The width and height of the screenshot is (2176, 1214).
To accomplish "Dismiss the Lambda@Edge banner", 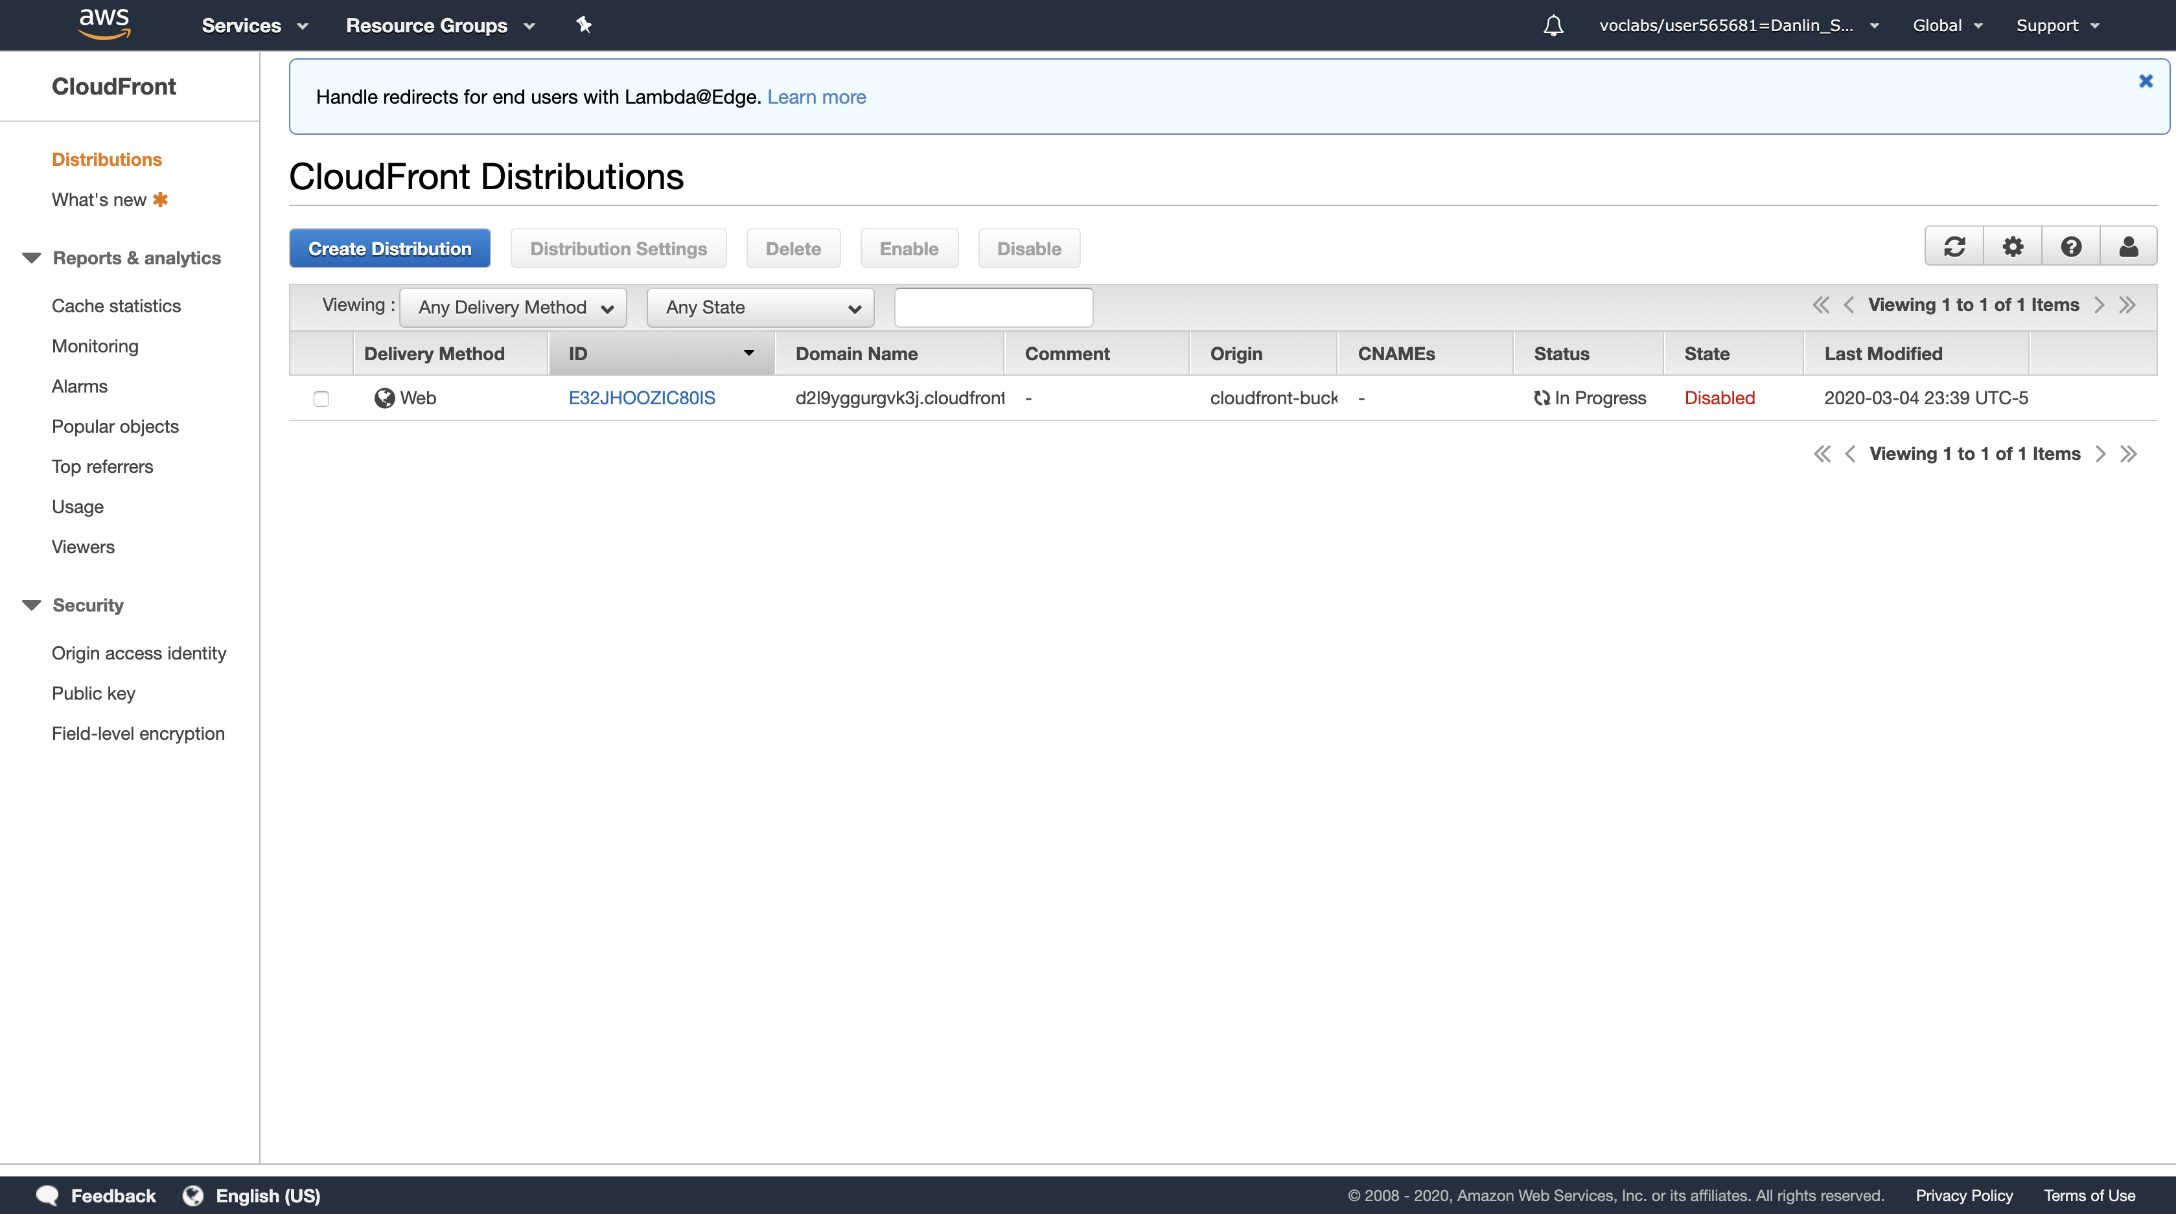I will (x=2146, y=81).
